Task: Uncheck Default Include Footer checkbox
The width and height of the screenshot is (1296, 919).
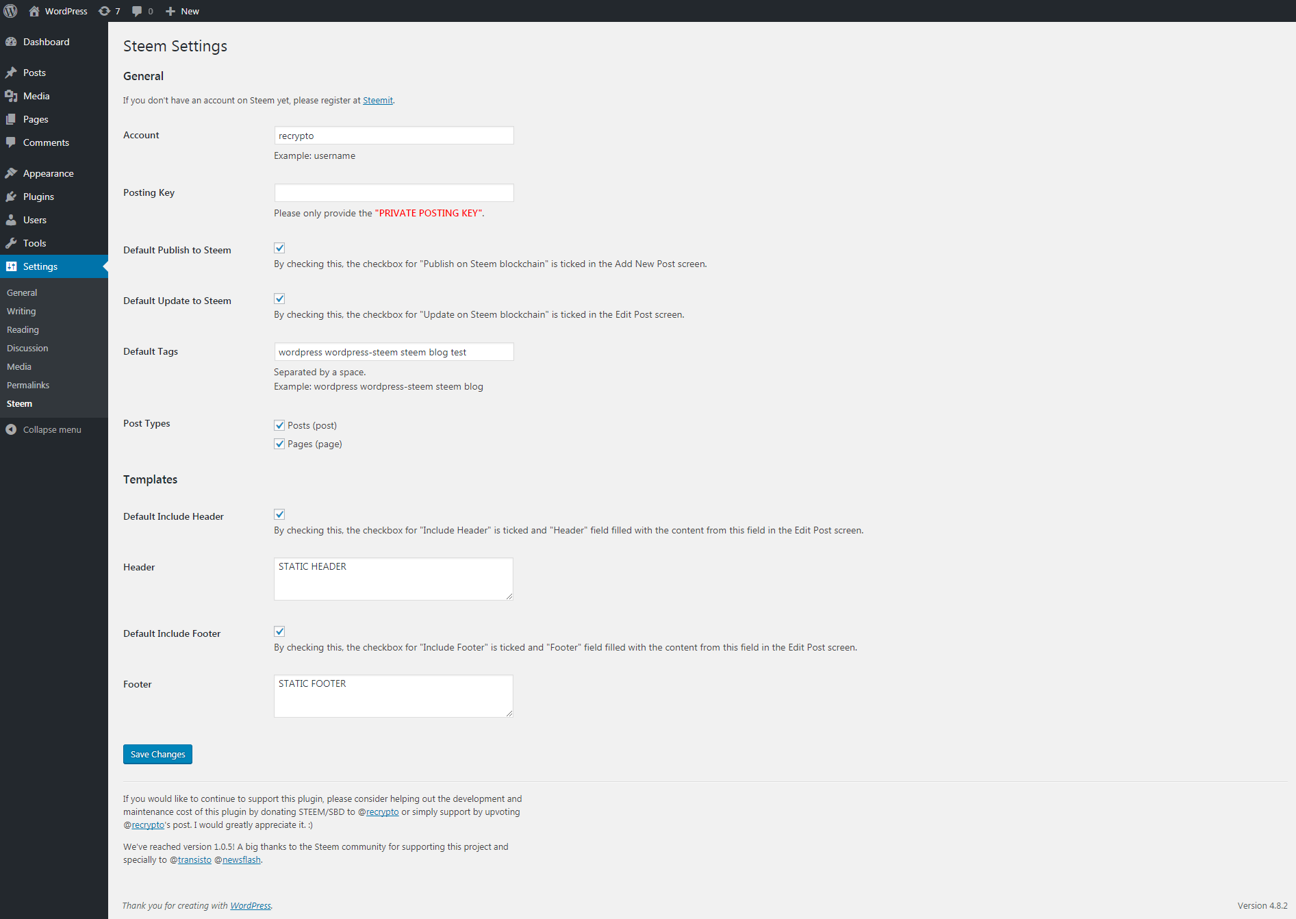Action: tap(279, 631)
